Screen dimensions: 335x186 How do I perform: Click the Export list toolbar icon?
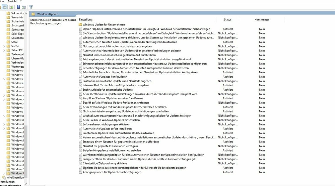click(11, 7)
